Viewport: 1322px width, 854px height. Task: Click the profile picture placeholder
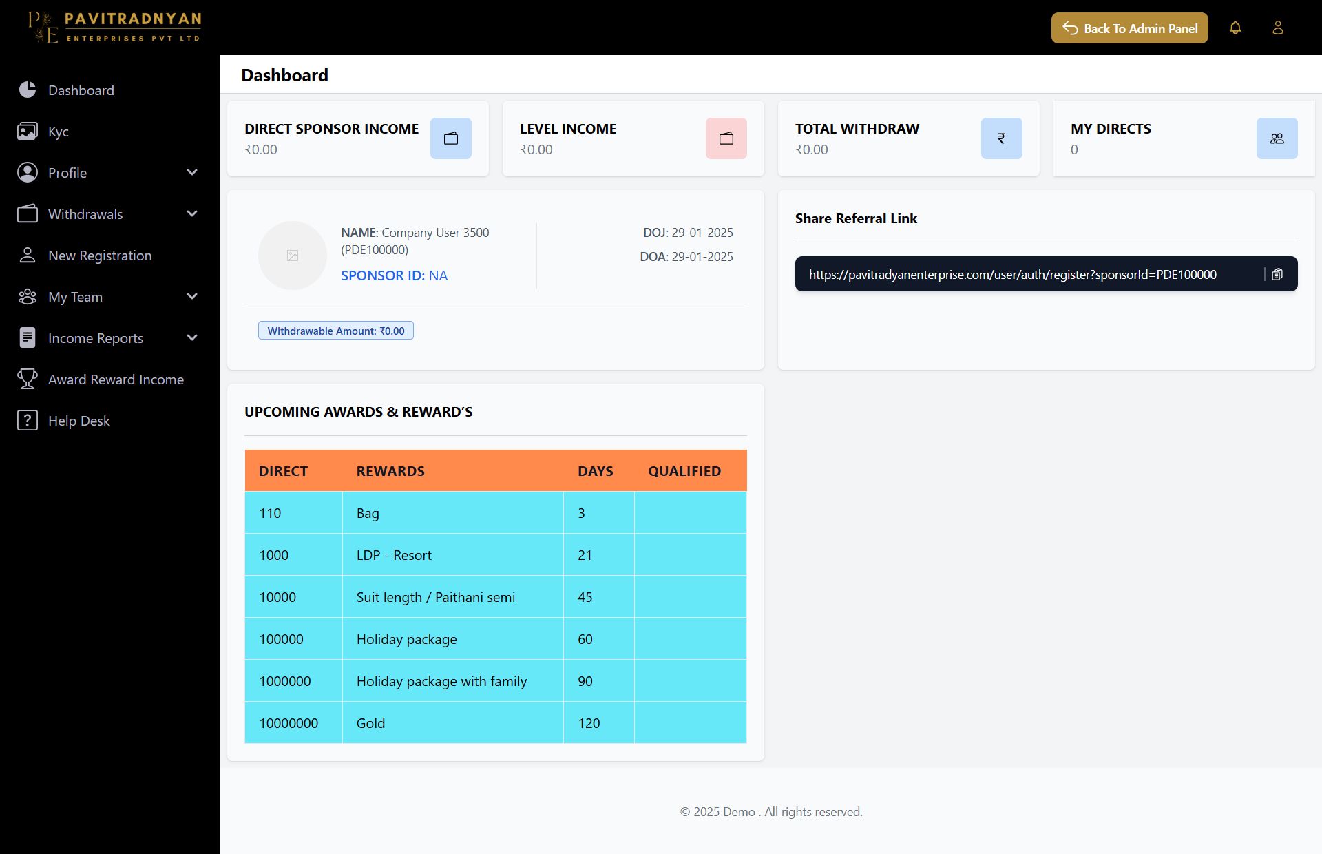(x=293, y=256)
